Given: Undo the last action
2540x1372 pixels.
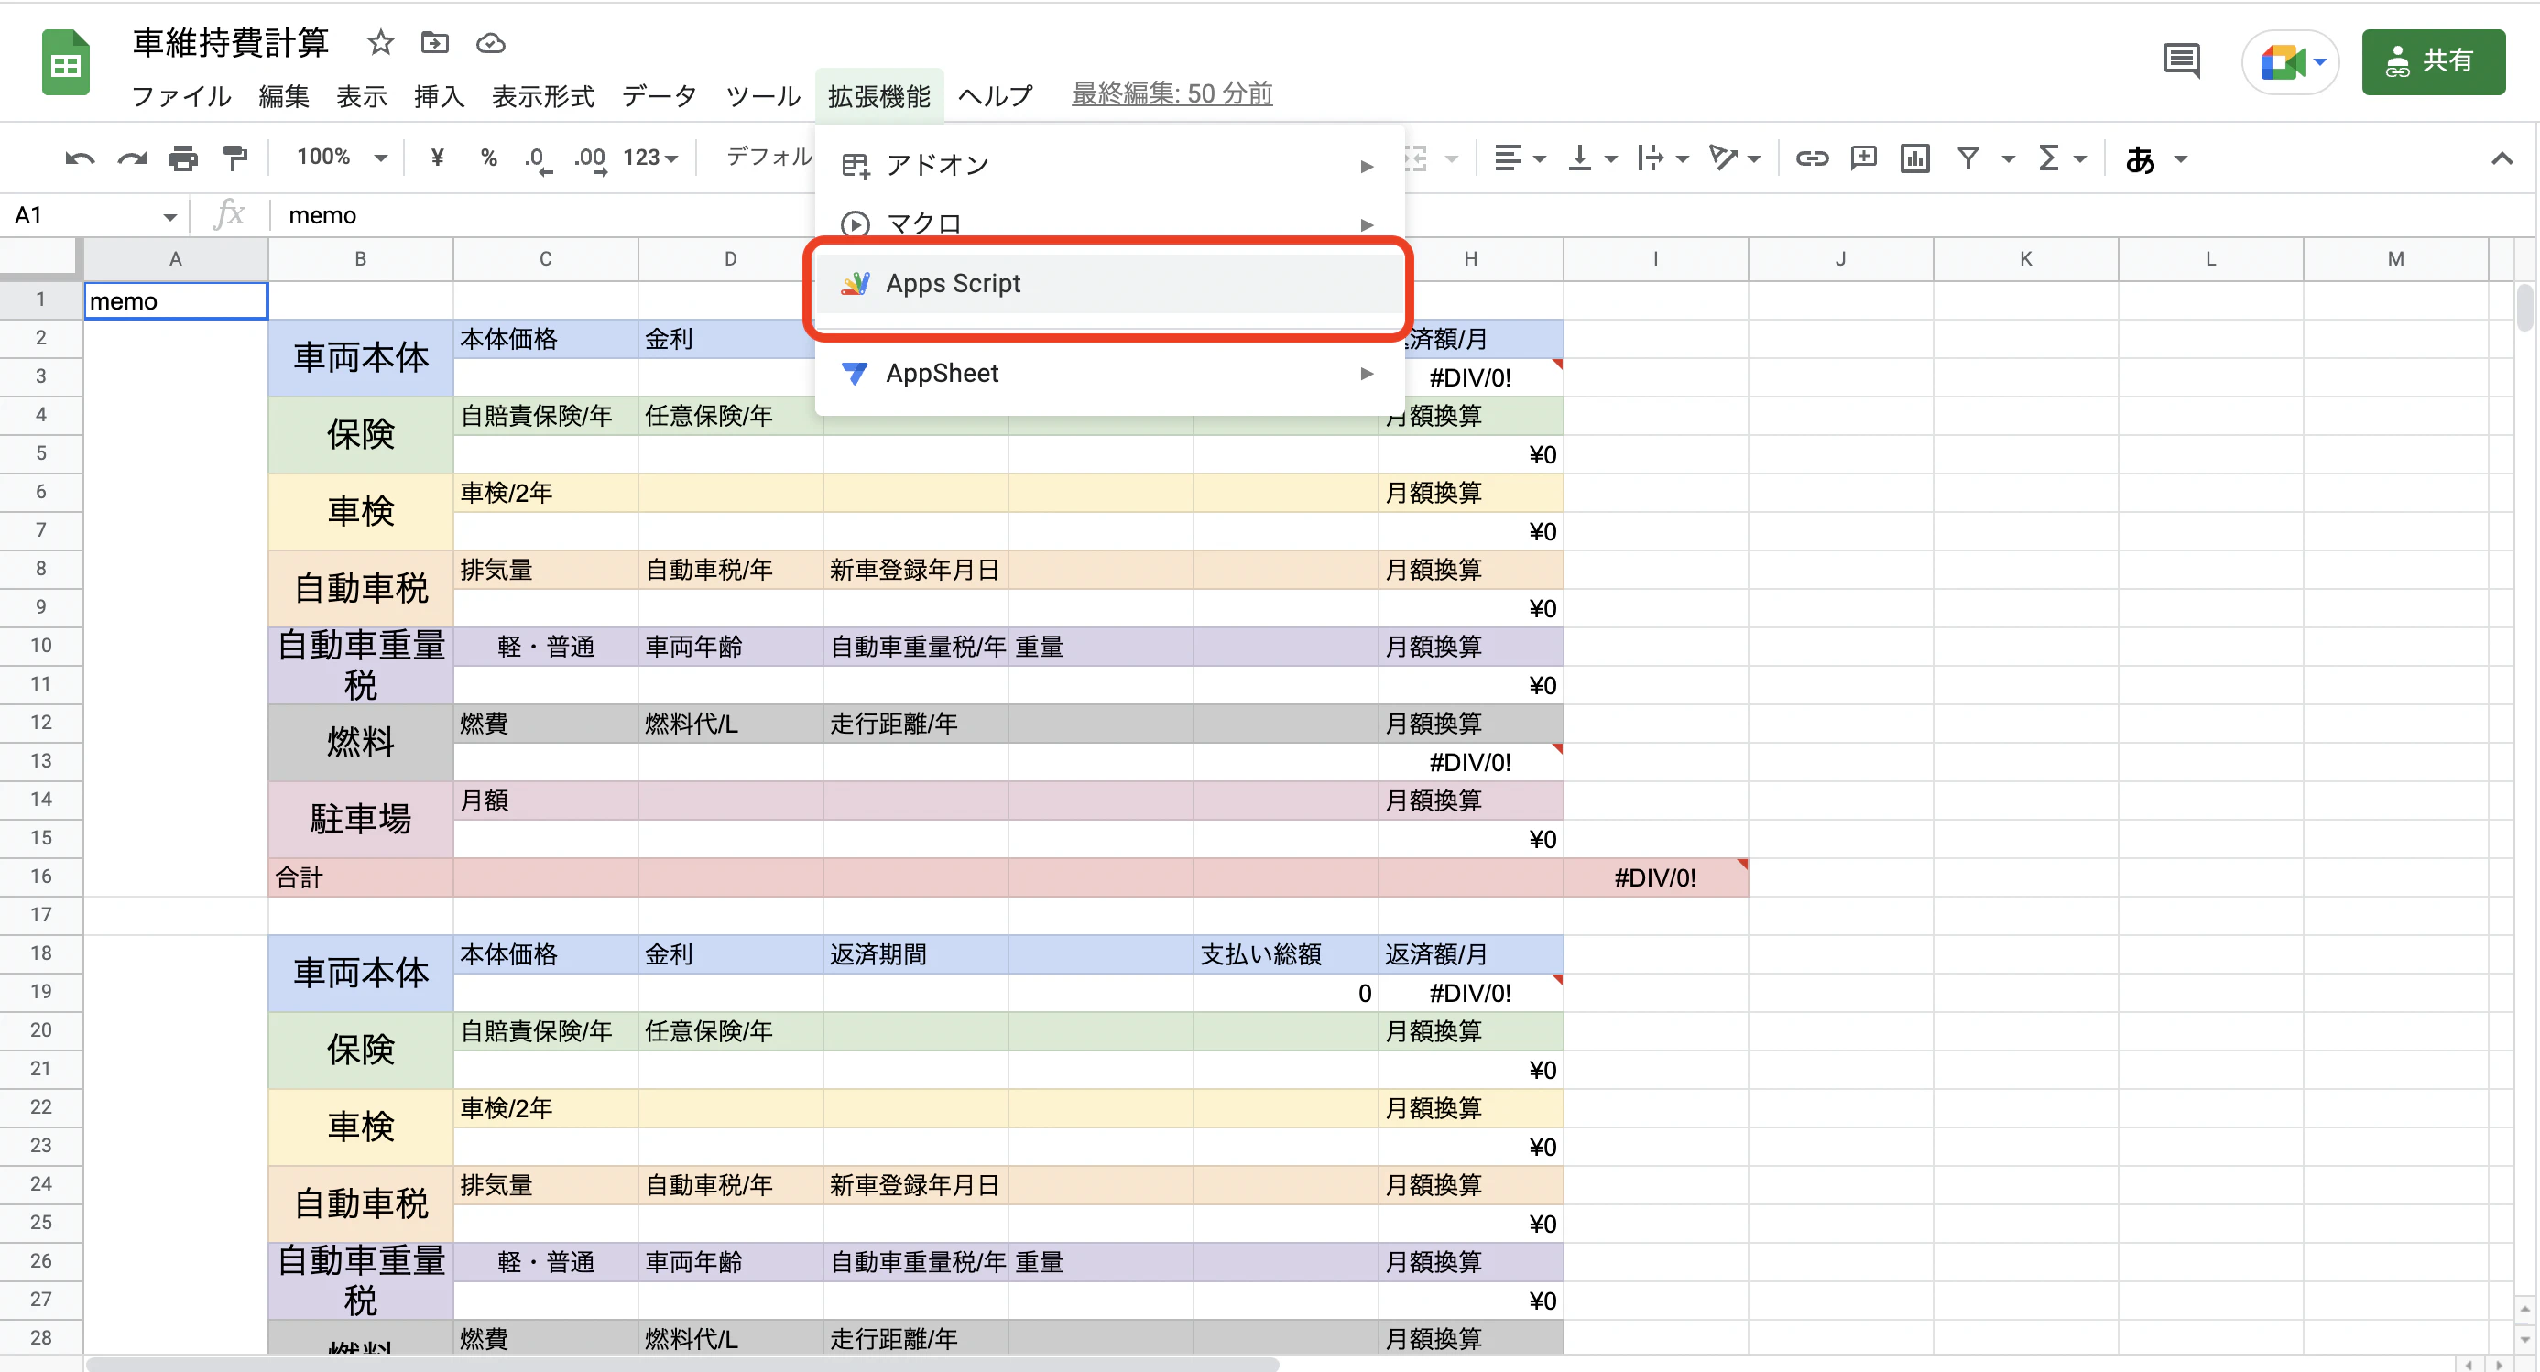Looking at the screenshot, I should (x=80, y=158).
